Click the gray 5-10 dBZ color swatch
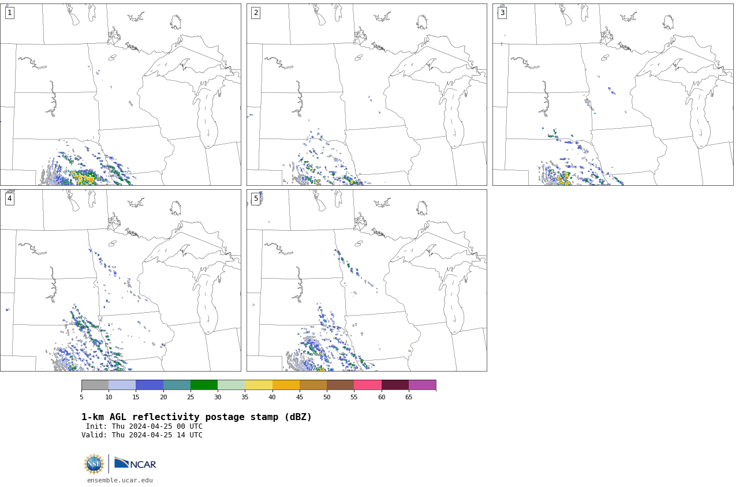 (x=95, y=385)
